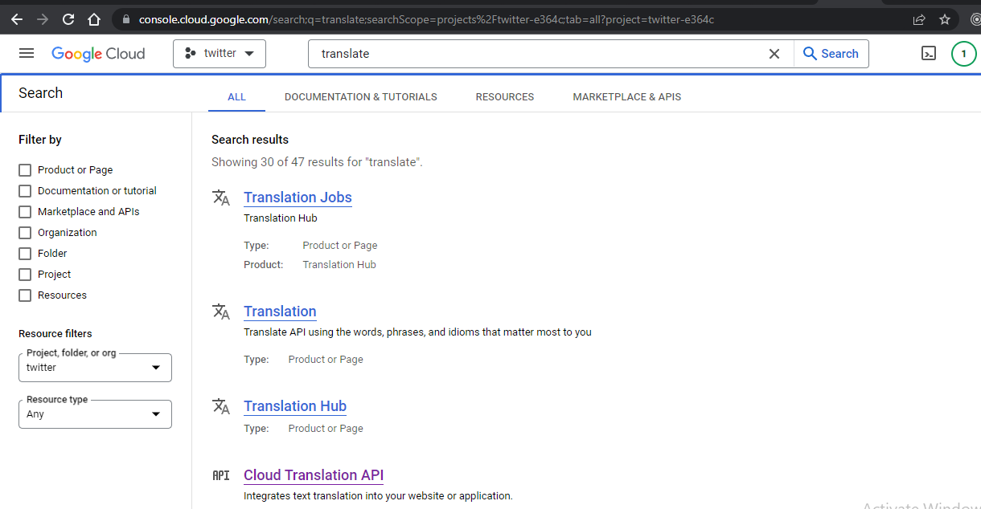The height and width of the screenshot is (509, 981).
Task: Open the hamburger navigation menu
Action: [x=27, y=53]
